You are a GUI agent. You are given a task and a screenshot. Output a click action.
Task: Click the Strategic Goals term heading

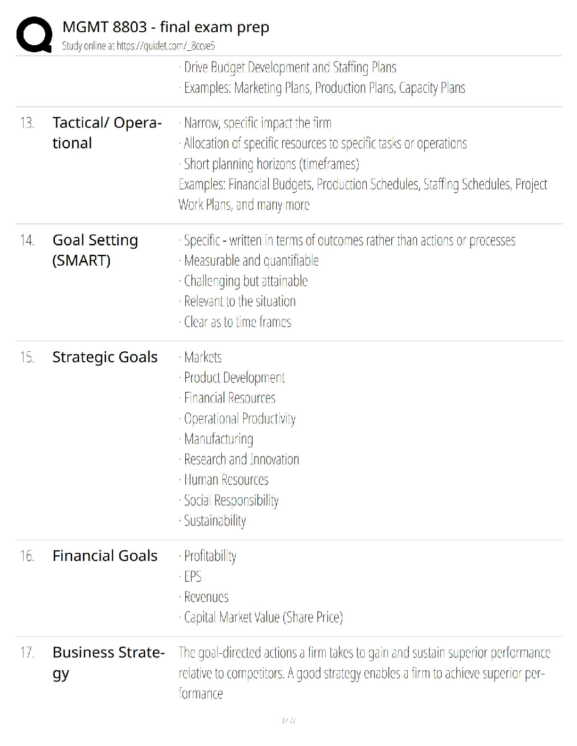[105, 357]
